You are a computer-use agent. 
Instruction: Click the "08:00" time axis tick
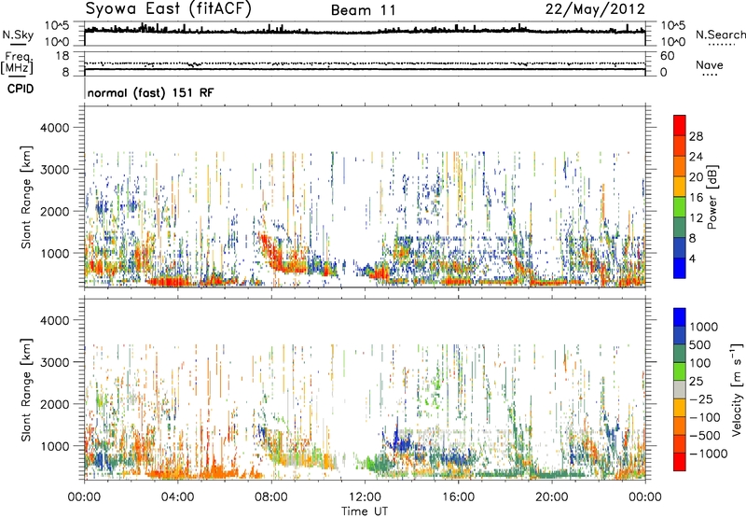[x=271, y=497]
